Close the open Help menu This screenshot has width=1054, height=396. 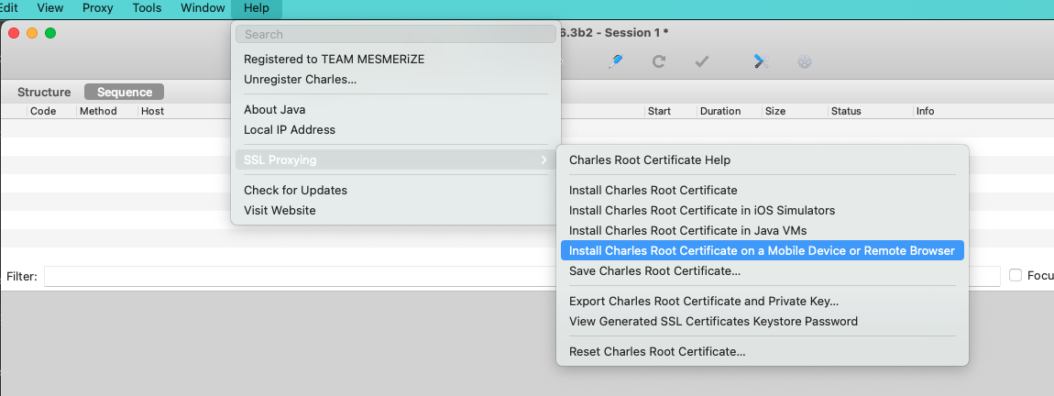[256, 8]
